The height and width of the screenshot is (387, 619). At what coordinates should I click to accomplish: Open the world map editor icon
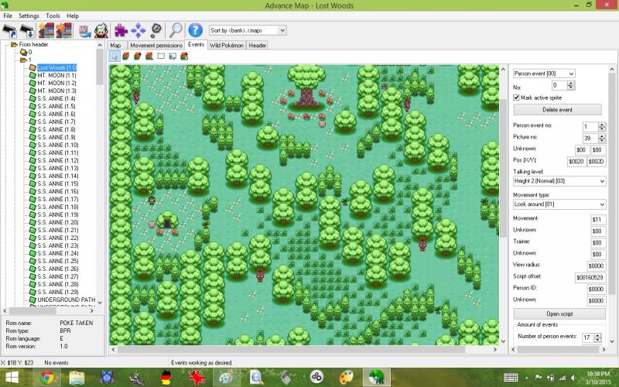click(x=84, y=30)
